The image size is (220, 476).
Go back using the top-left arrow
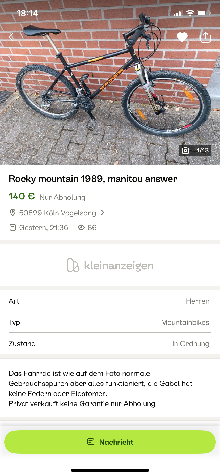pos(11,37)
